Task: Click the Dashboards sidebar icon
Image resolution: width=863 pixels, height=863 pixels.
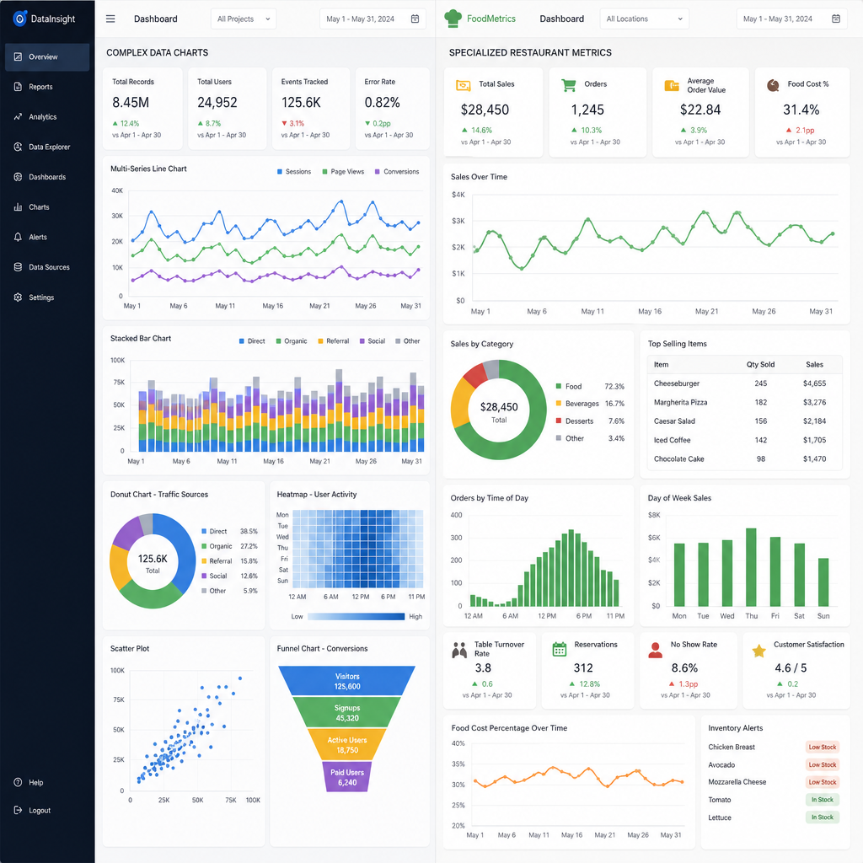Action: tap(19, 177)
